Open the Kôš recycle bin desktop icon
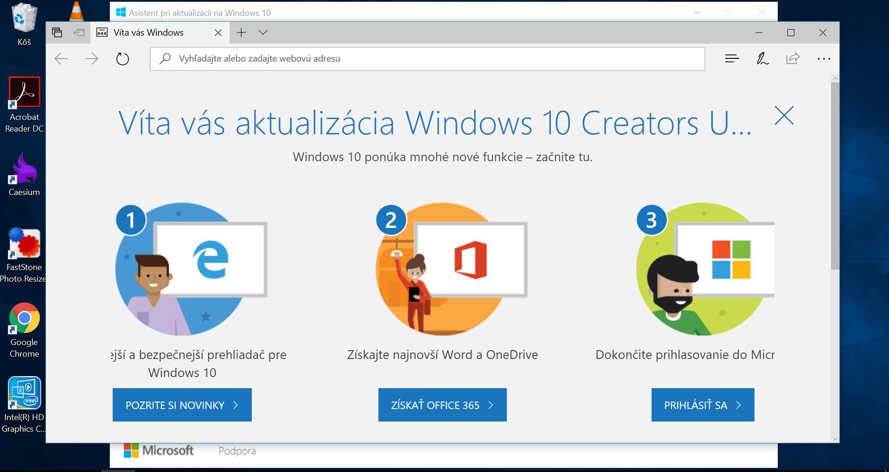889x472 pixels. coord(24,25)
